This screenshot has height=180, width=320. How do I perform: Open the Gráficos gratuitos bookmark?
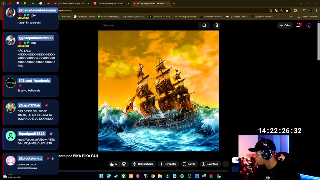coord(109,17)
